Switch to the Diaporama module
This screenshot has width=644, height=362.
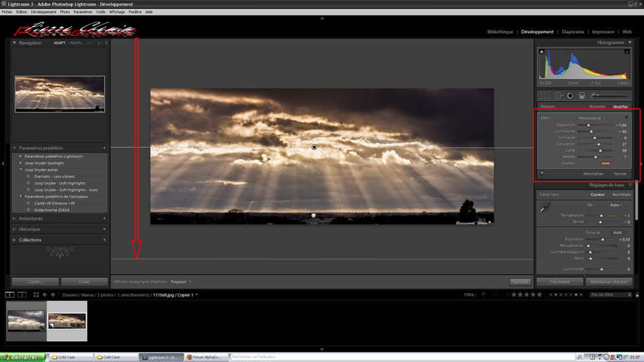coord(573,32)
